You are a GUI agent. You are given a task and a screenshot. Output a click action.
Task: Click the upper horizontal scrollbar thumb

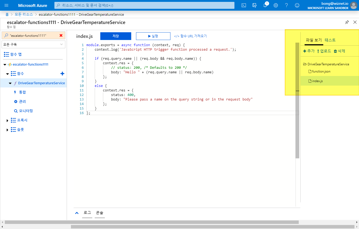point(152,222)
